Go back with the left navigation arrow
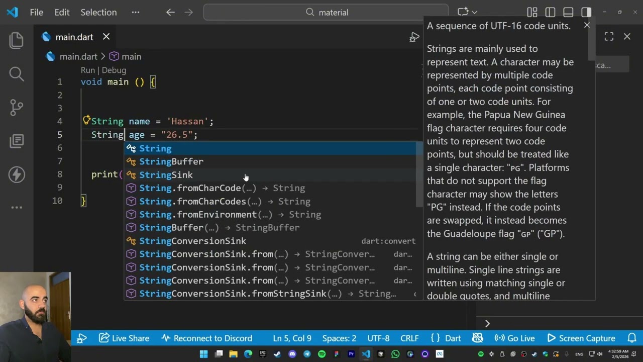Screen dimensions: 643x362 coord(170,12)
